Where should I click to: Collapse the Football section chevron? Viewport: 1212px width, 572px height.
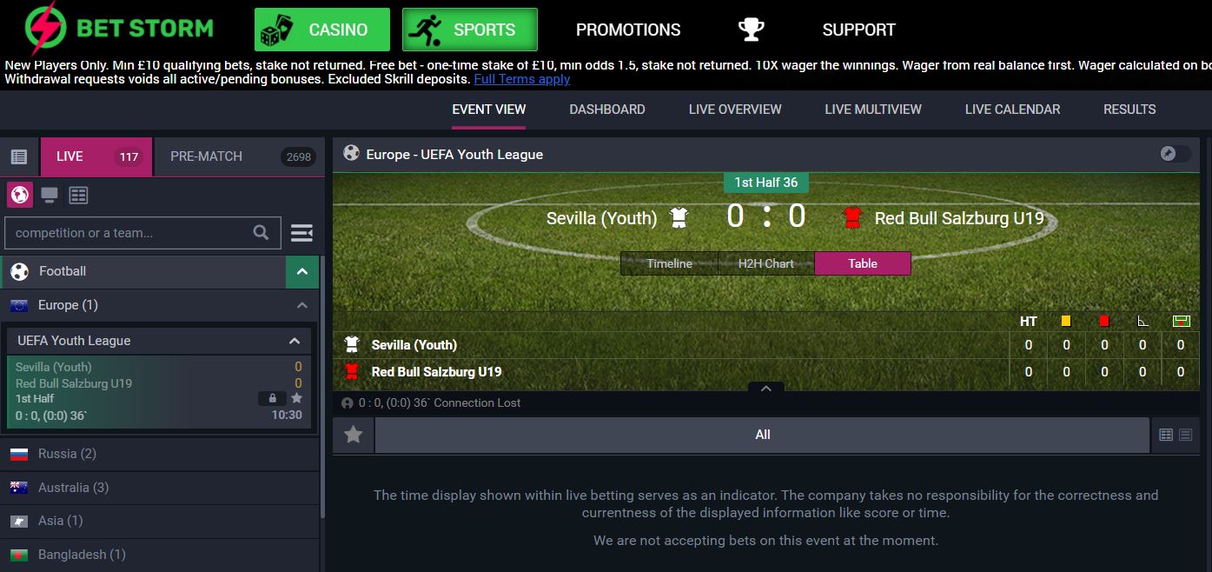click(x=302, y=272)
